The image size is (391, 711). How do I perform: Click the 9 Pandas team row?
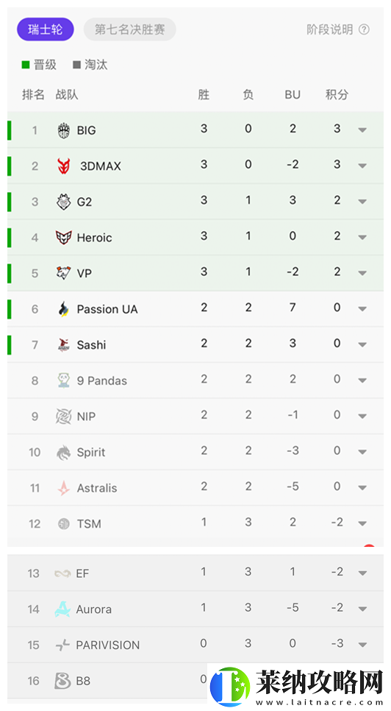coord(195,381)
